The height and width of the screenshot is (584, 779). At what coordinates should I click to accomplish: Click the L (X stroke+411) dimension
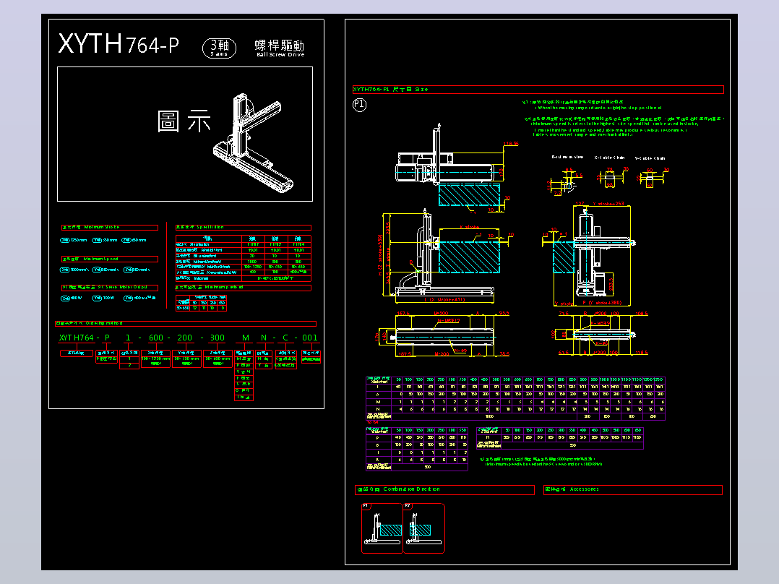(x=444, y=300)
